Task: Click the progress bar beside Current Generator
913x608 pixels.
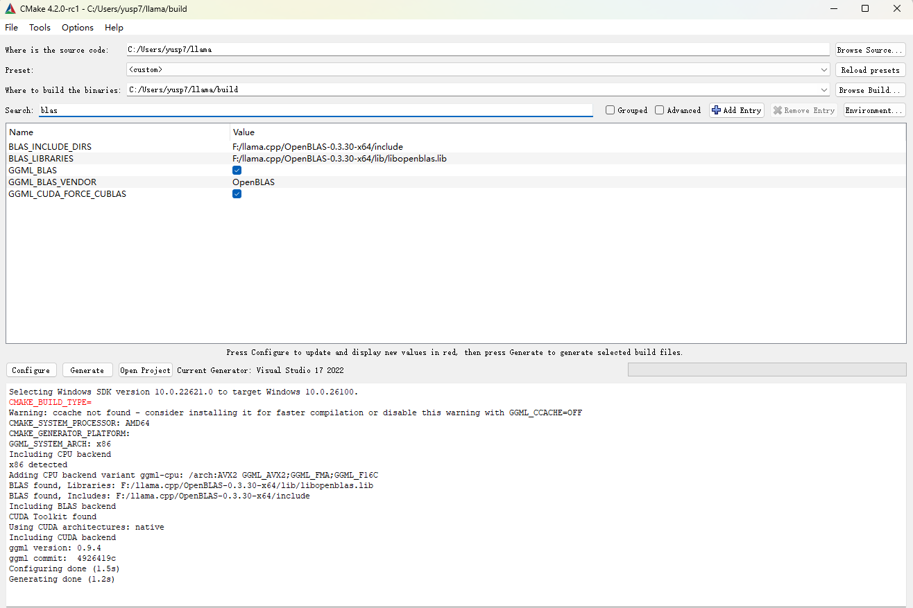Action: click(x=767, y=370)
